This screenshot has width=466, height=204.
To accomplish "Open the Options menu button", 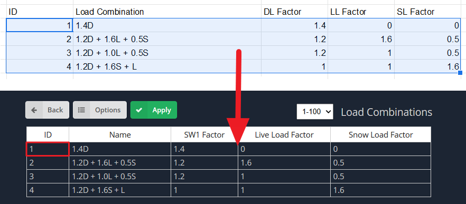I will coord(100,110).
